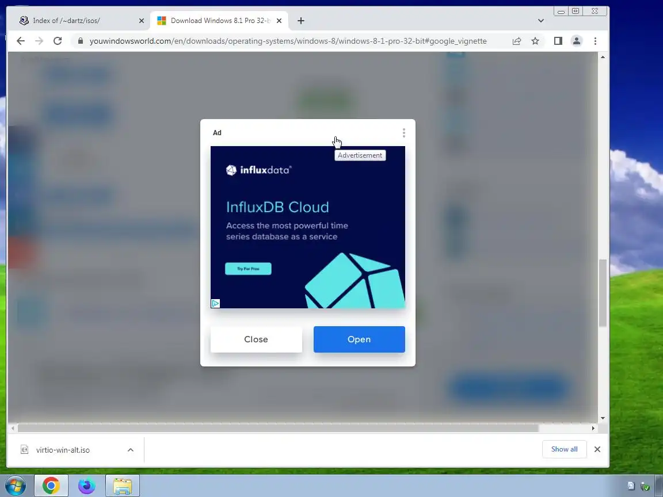The image size is (663, 497).
Task: Click the scroll left arrow
Action: (13, 429)
